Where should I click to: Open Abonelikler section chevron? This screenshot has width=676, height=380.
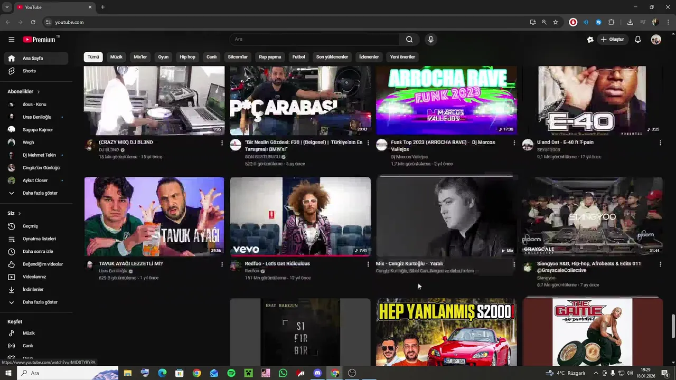pyautogui.click(x=38, y=91)
